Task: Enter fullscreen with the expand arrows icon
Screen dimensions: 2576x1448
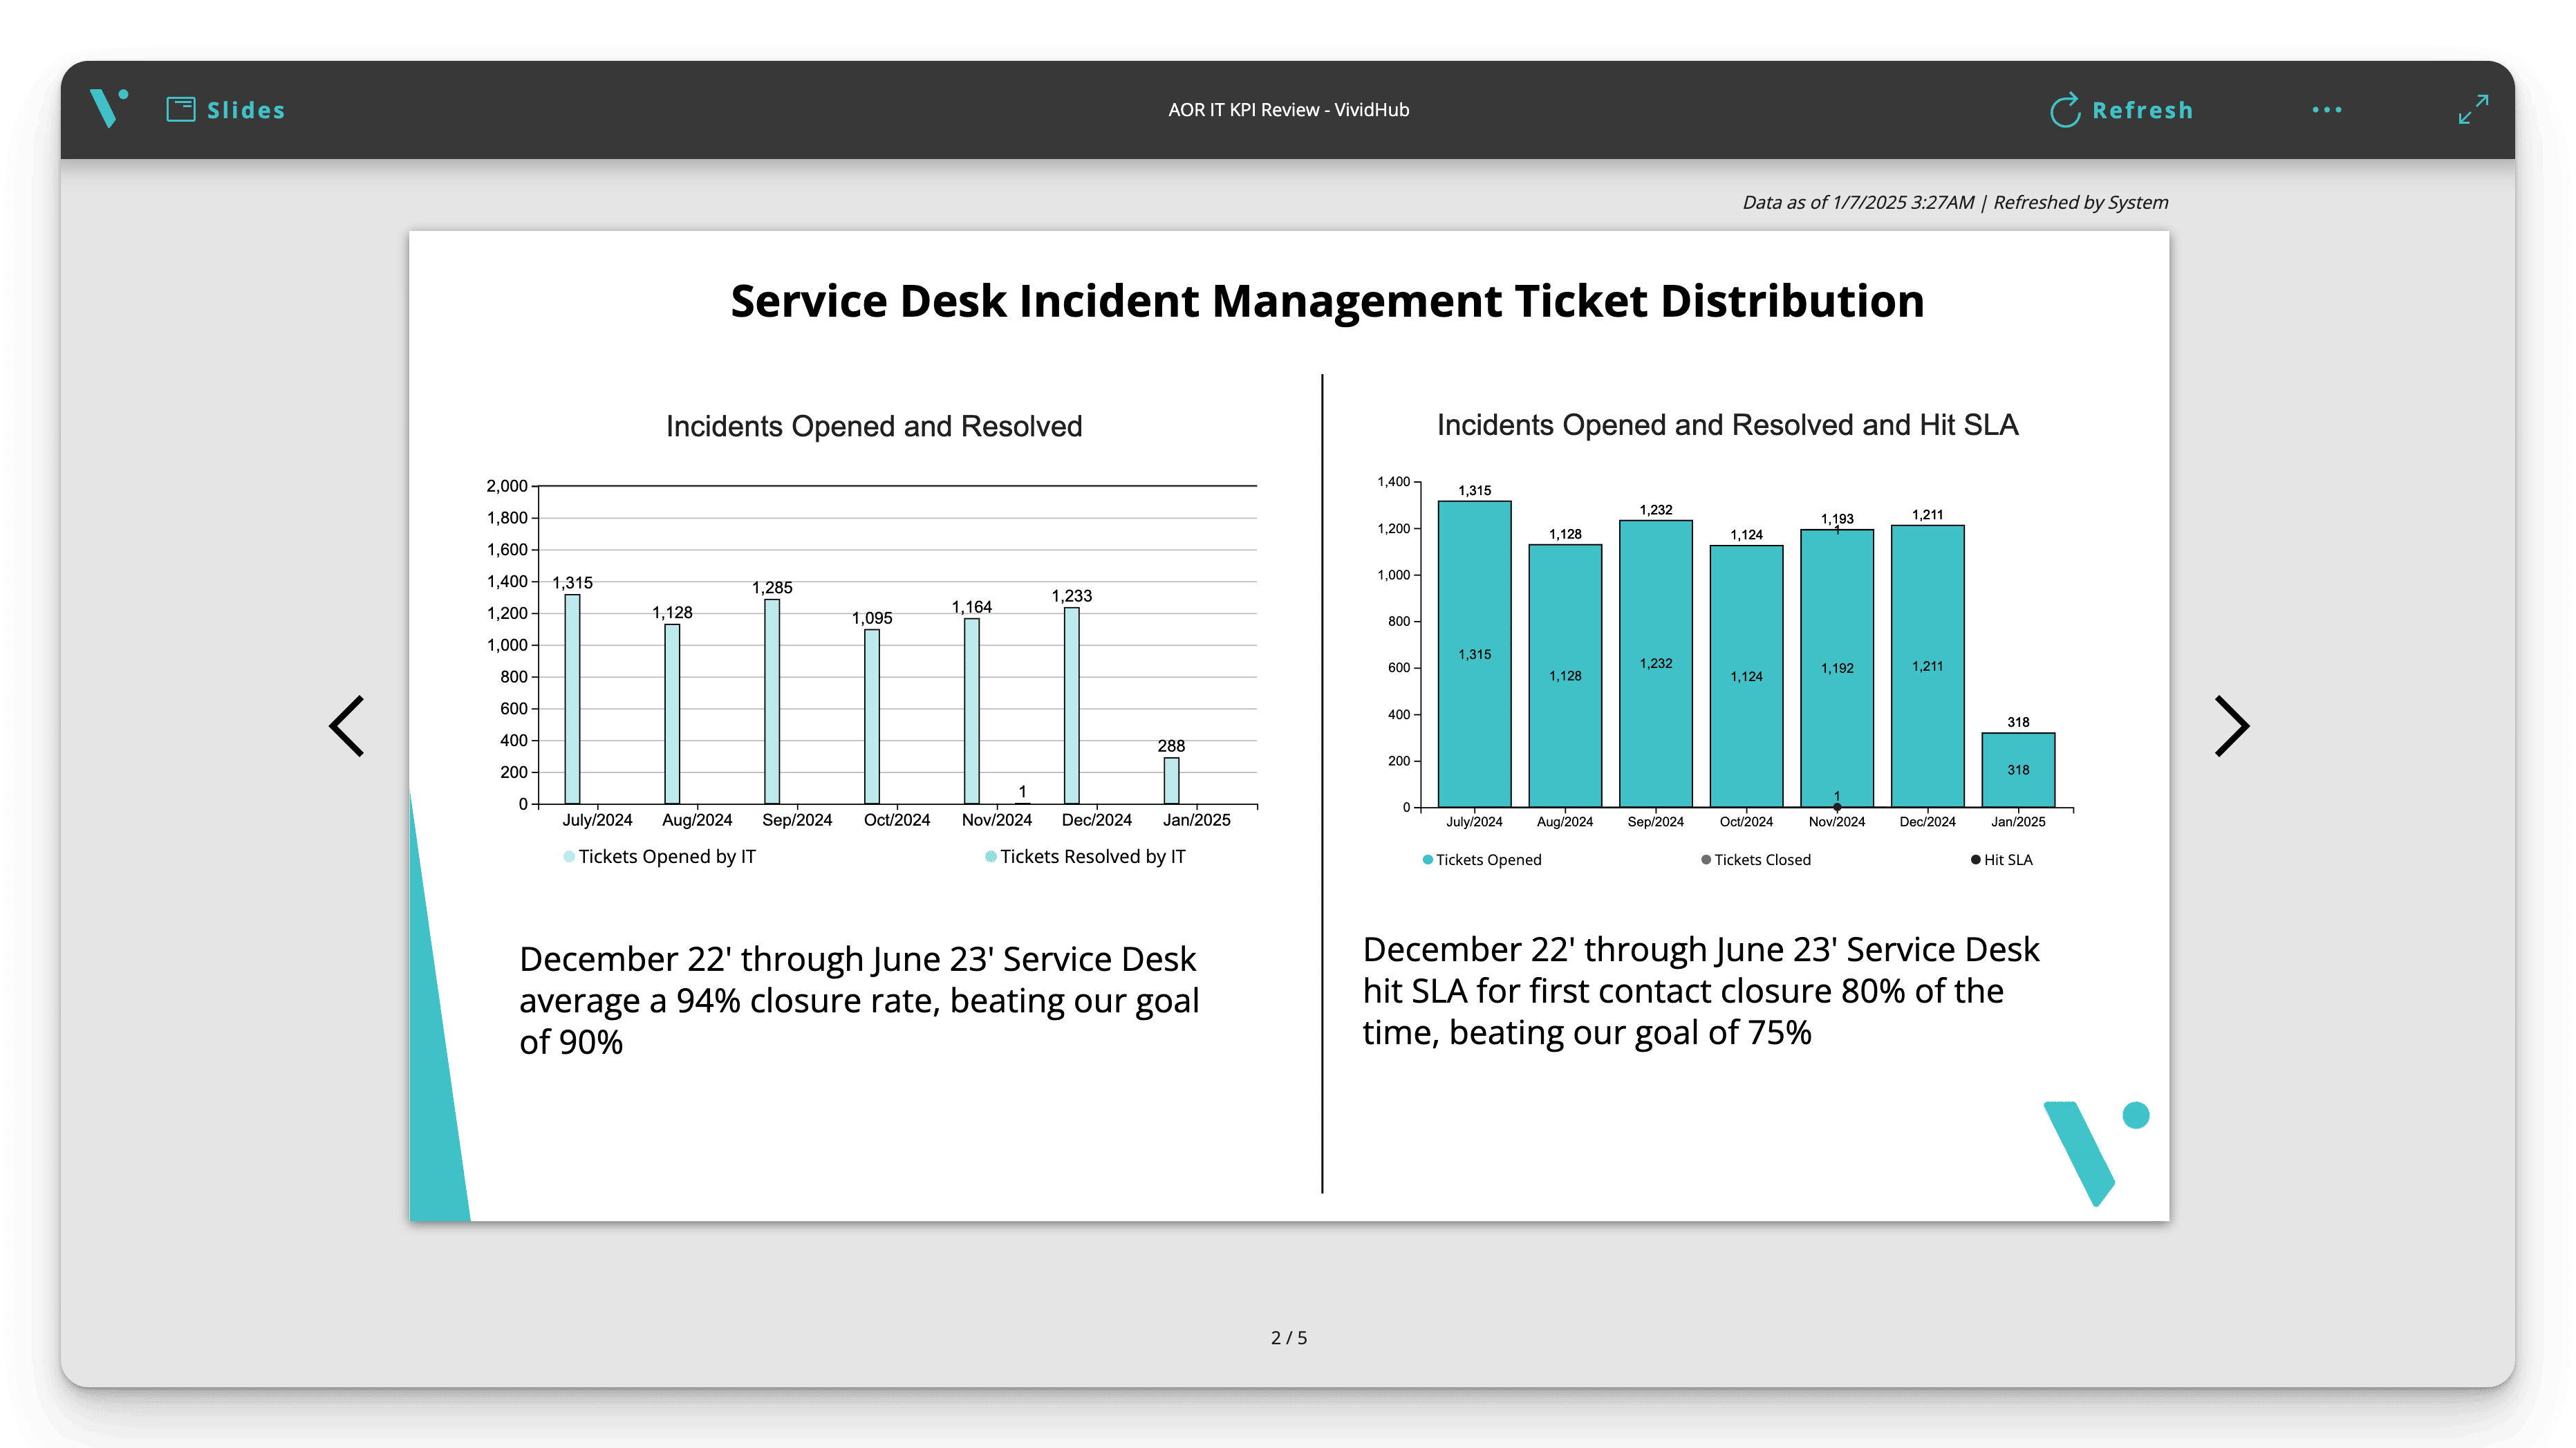Action: (x=2473, y=110)
